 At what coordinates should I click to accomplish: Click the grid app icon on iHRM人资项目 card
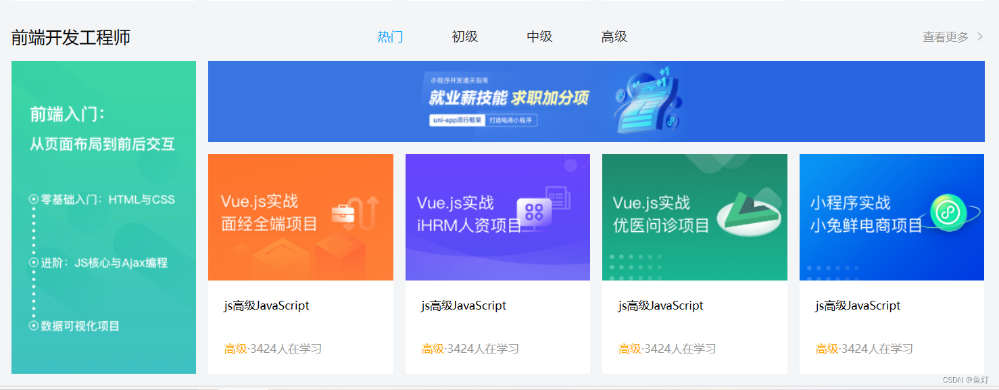point(534,212)
